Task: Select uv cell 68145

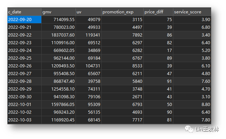Action: pyautogui.click(x=89, y=120)
